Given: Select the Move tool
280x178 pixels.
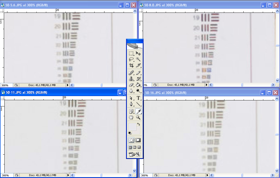Looking at the screenshot, I should 138,54.
